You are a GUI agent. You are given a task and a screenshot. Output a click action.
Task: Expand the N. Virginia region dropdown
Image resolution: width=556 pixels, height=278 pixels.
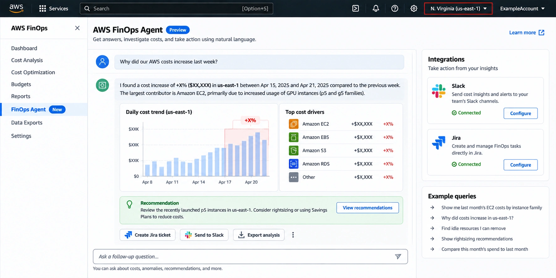tap(458, 8)
